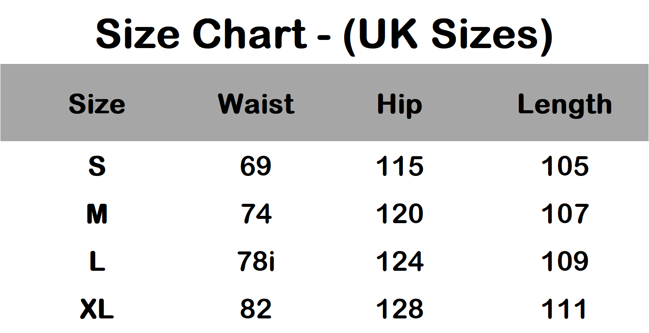Select the S size row label

click(97, 166)
